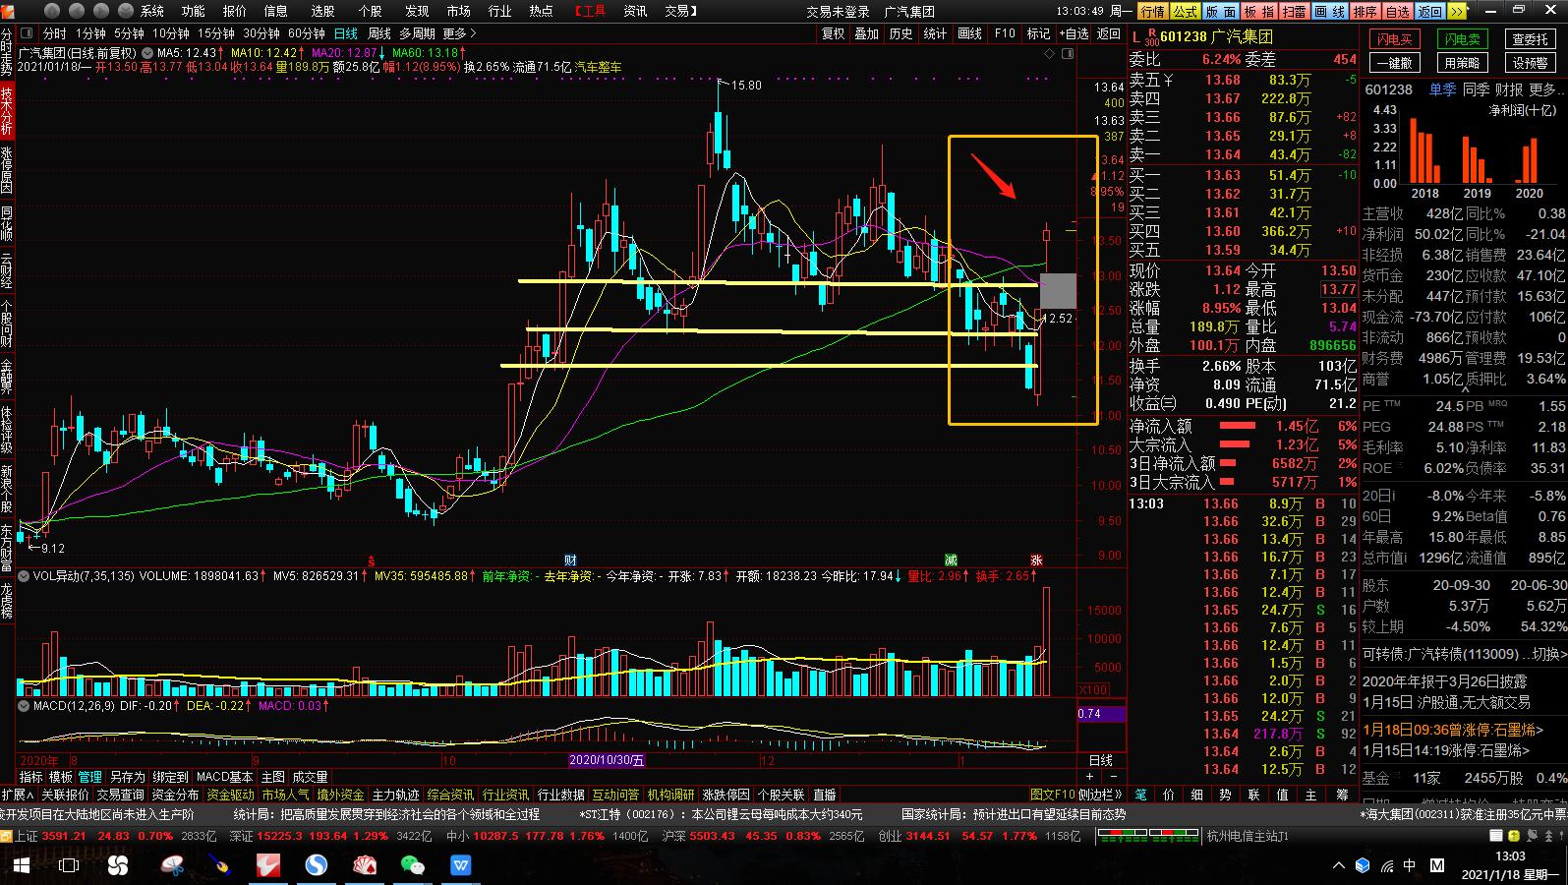1568x885 pixels.
Task: Select the 单季 report option
Action: coord(1443,89)
